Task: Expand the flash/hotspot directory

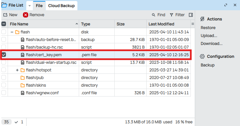Action: [17, 70]
